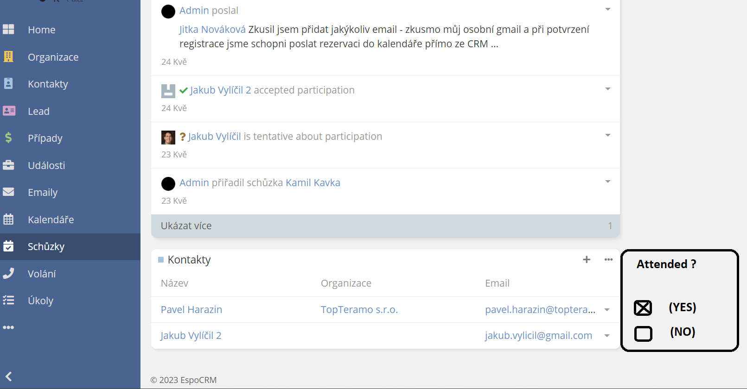Click the Volání phone icon
The height and width of the screenshot is (389, 747).
(x=8, y=273)
